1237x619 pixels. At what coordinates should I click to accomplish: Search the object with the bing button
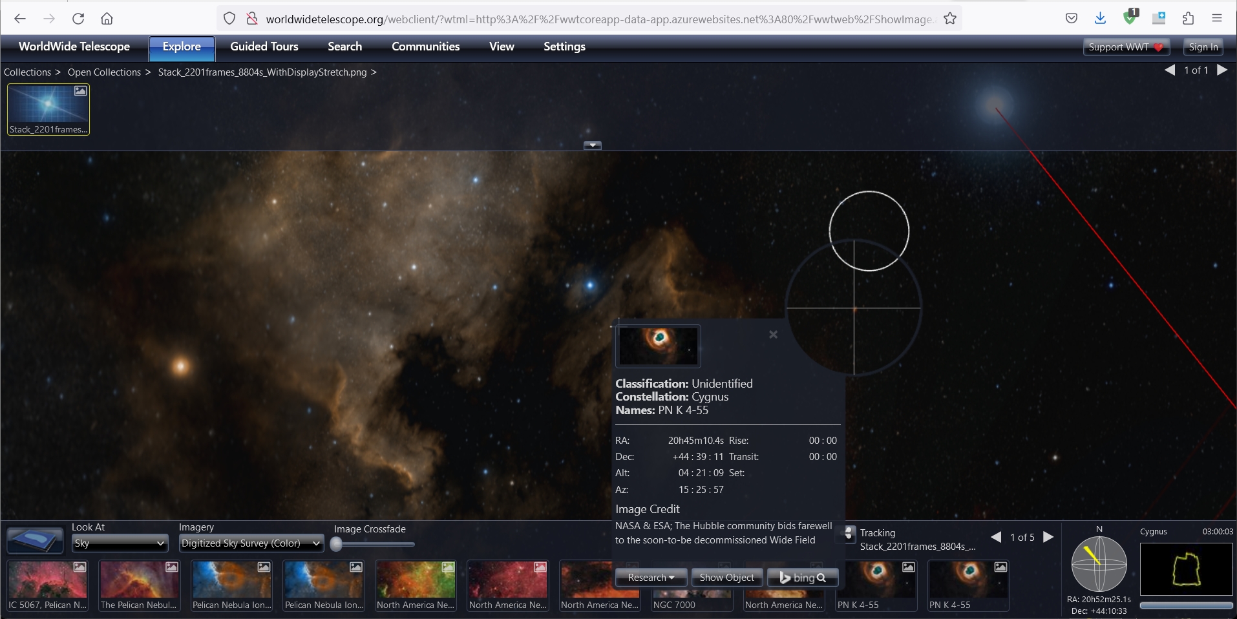tap(803, 577)
